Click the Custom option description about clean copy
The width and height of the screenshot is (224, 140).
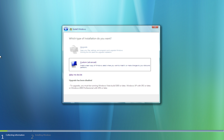tap(115, 66)
